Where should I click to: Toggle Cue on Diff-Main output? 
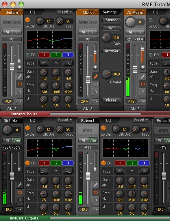17,140
